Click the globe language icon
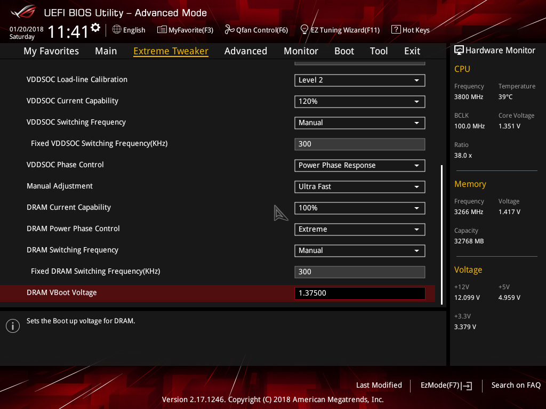Screen dimensions: 546x409 (117, 30)
